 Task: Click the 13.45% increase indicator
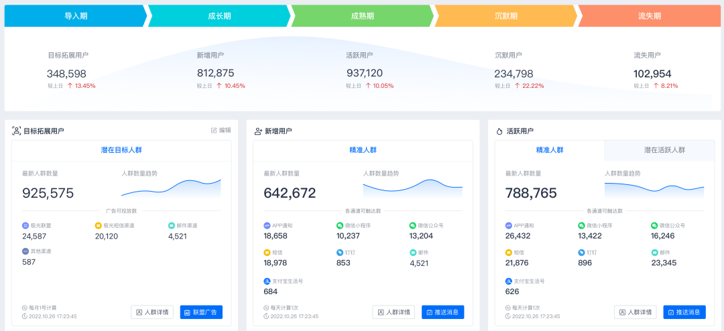pyautogui.click(x=81, y=86)
